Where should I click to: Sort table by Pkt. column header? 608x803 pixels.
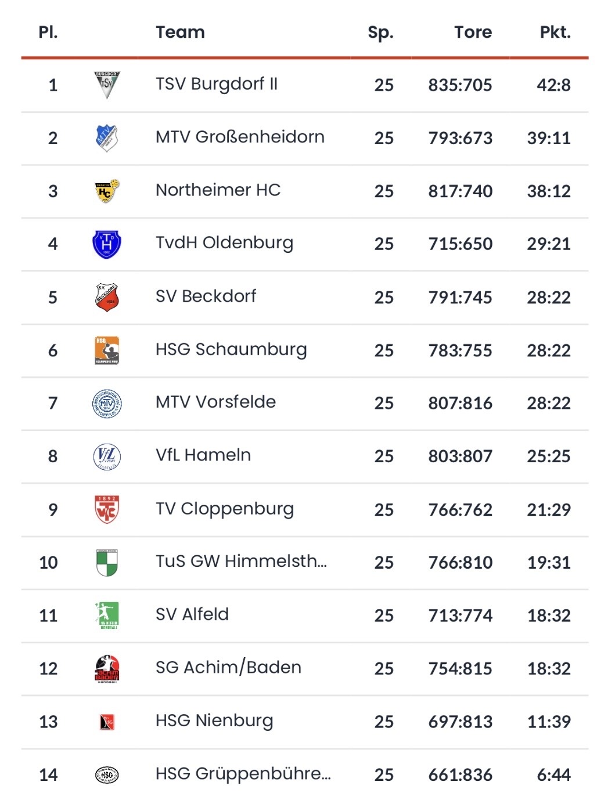tap(555, 33)
